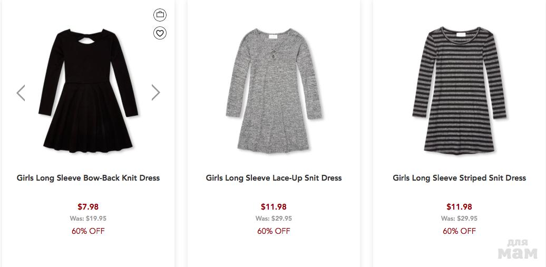546x267 pixels.
Task: Click the $11.98 price of Striped Dress
Action: point(459,207)
